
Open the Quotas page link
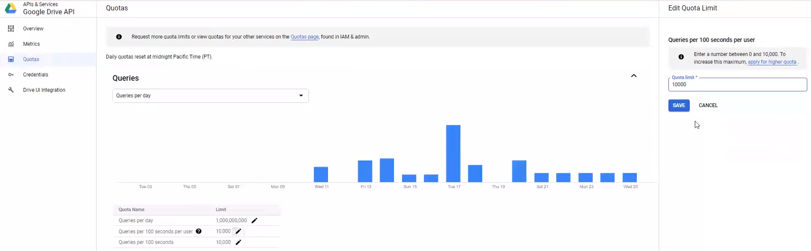pyautogui.click(x=304, y=37)
